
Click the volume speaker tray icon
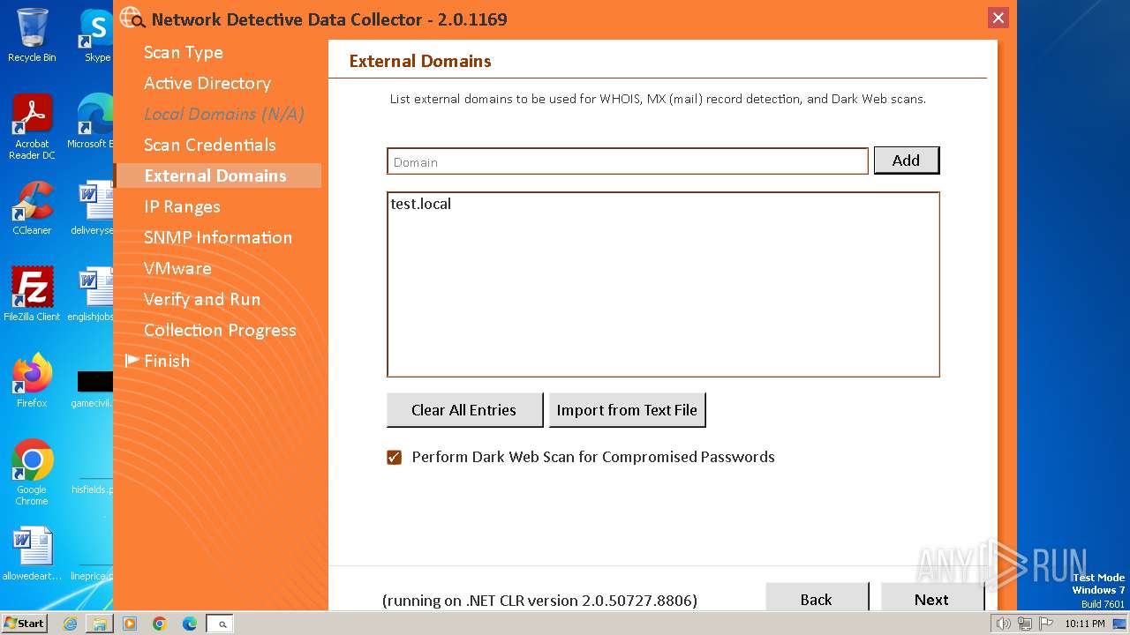coord(1003,624)
